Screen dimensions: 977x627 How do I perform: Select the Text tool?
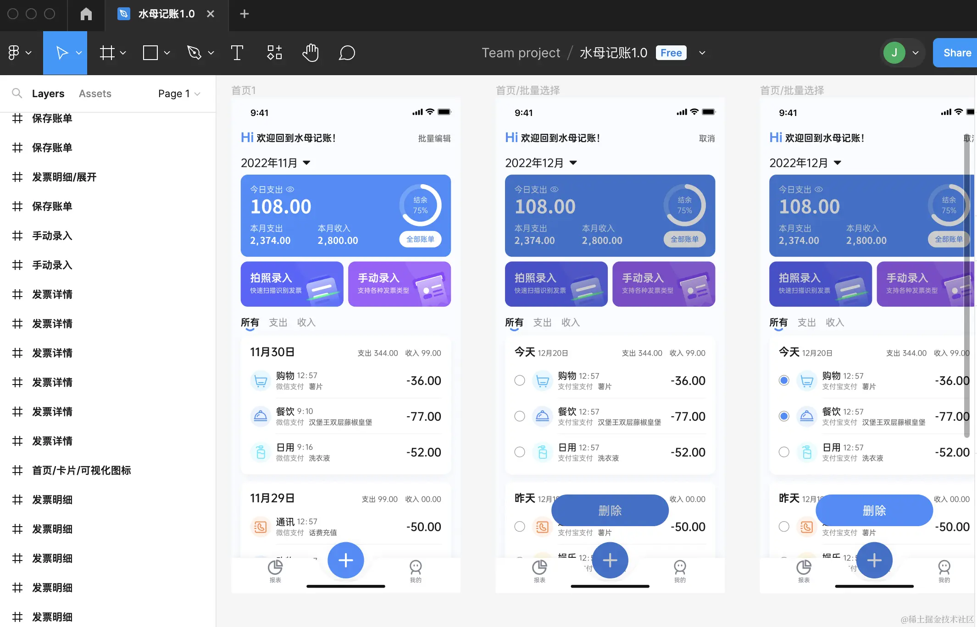[x=237, y=53]
